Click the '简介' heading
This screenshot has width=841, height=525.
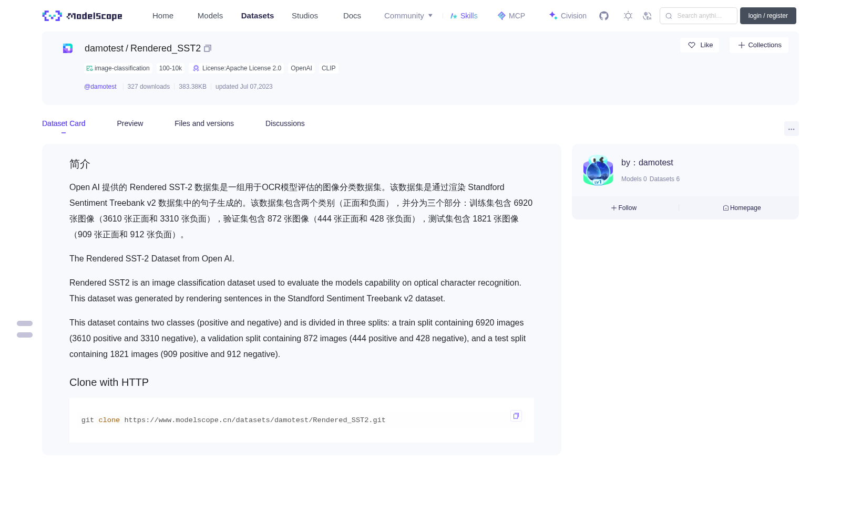coord(80,164)
